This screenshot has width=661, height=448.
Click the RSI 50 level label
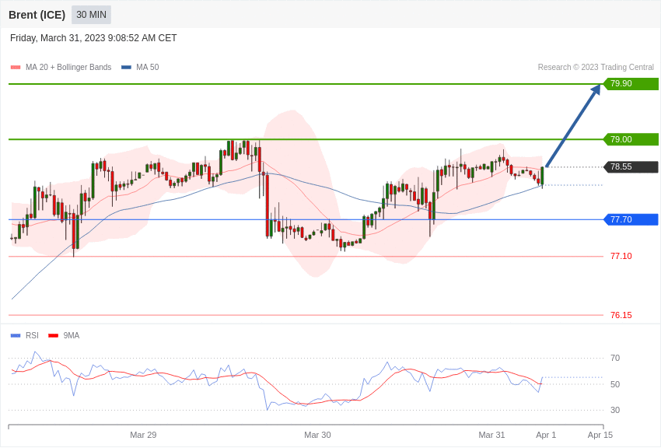[615, 384]
